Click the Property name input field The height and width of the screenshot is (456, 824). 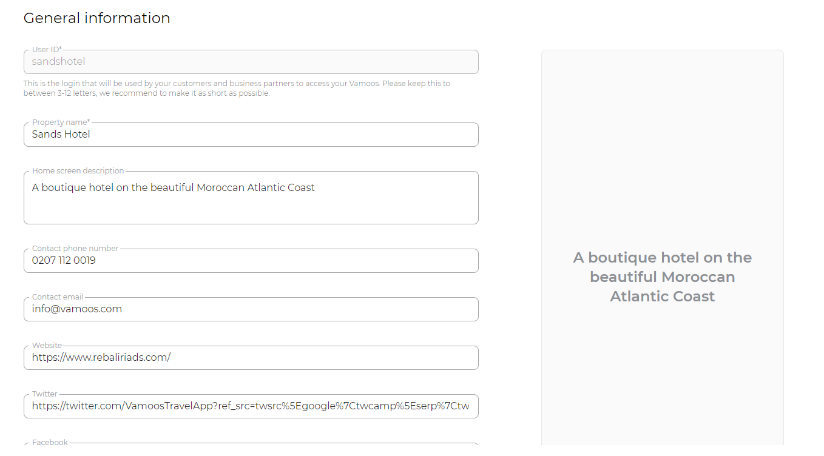251,135
